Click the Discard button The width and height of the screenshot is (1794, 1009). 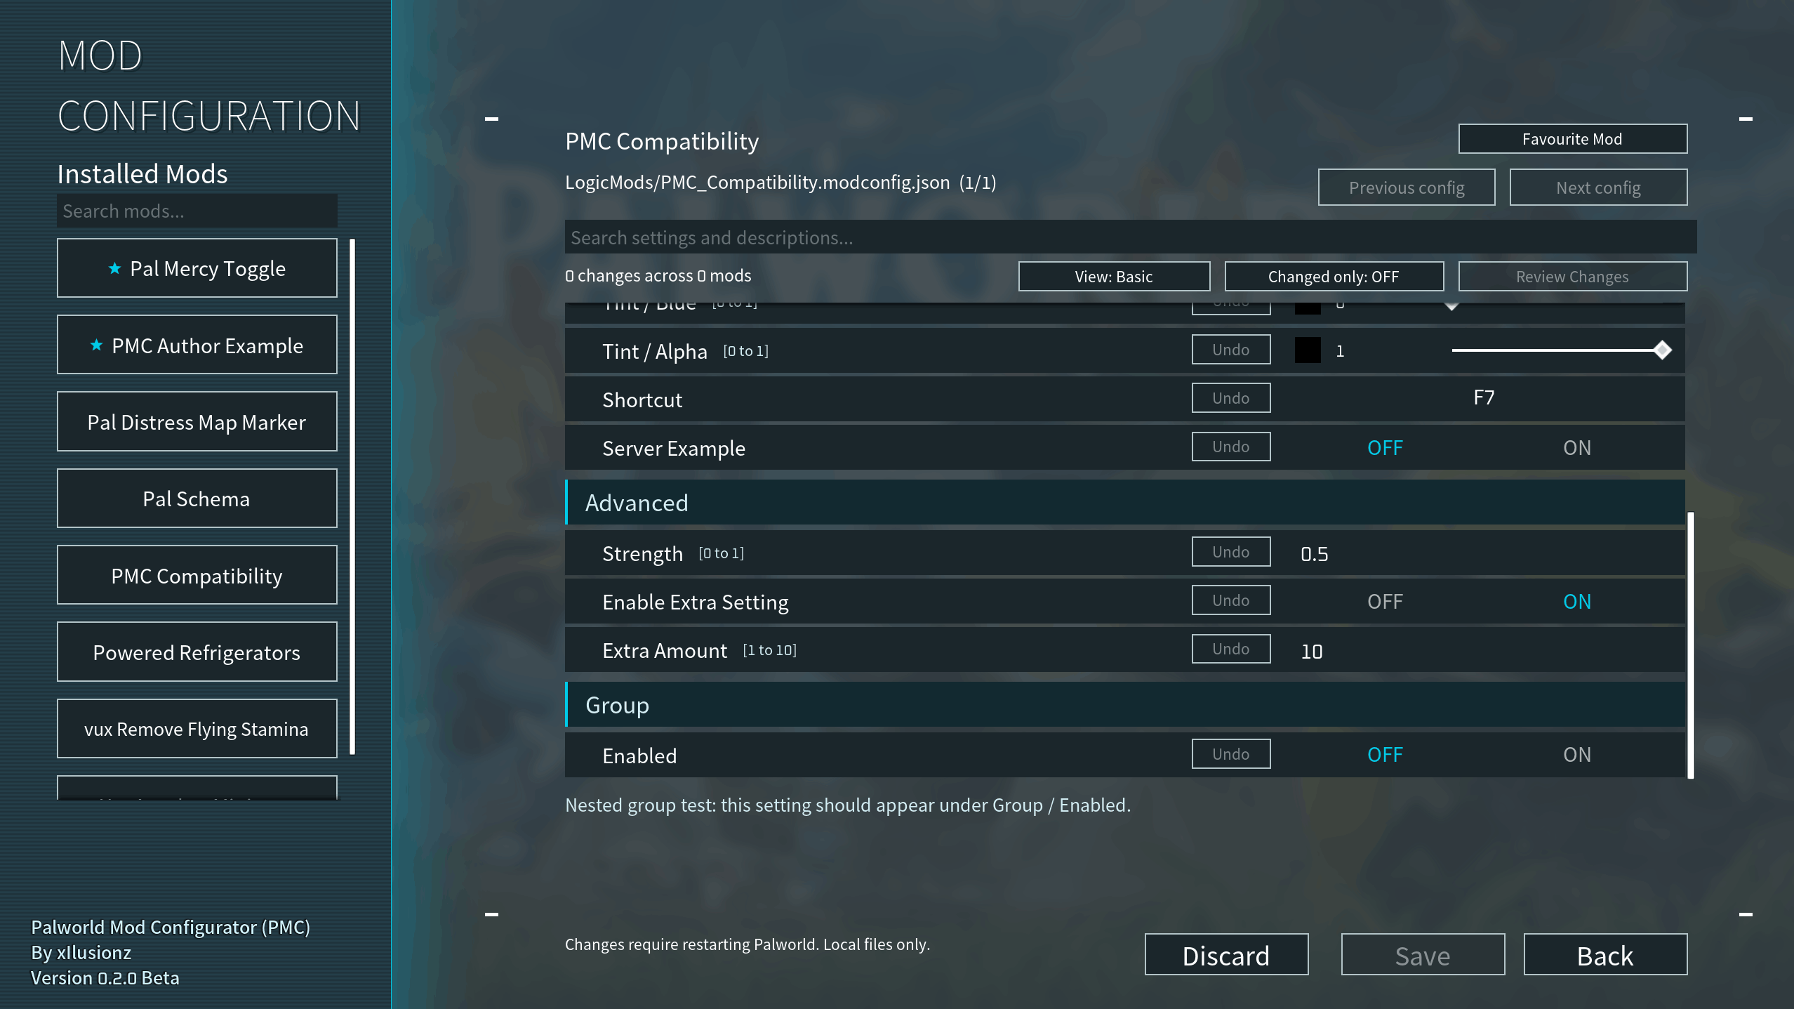click(x=1226, y=955)
